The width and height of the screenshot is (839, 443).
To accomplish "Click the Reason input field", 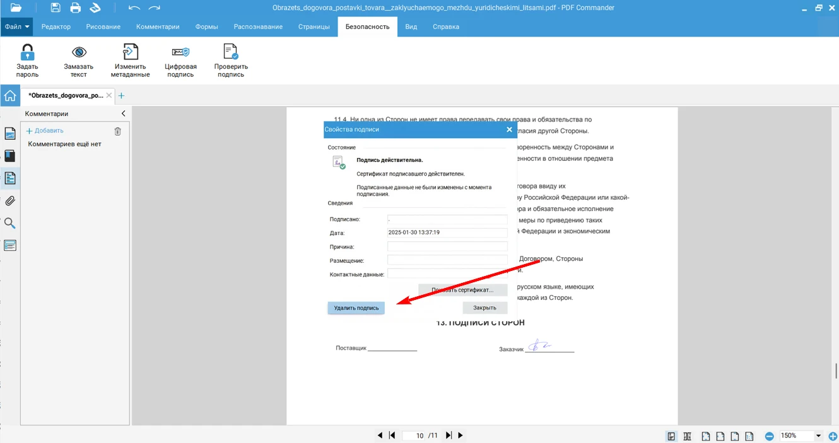I will [x=447, y=247].
